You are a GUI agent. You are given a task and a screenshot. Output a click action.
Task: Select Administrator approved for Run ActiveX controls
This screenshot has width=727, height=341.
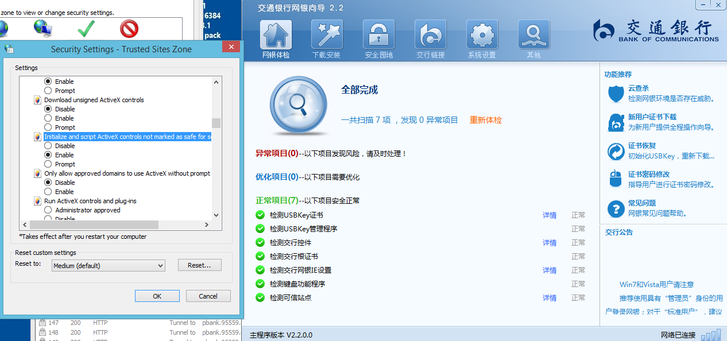[48, 210]
